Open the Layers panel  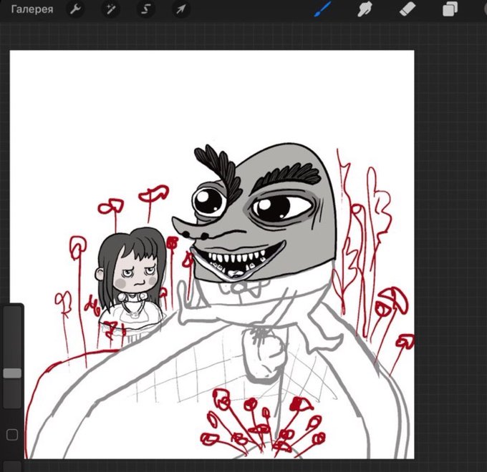coord(450,9)
